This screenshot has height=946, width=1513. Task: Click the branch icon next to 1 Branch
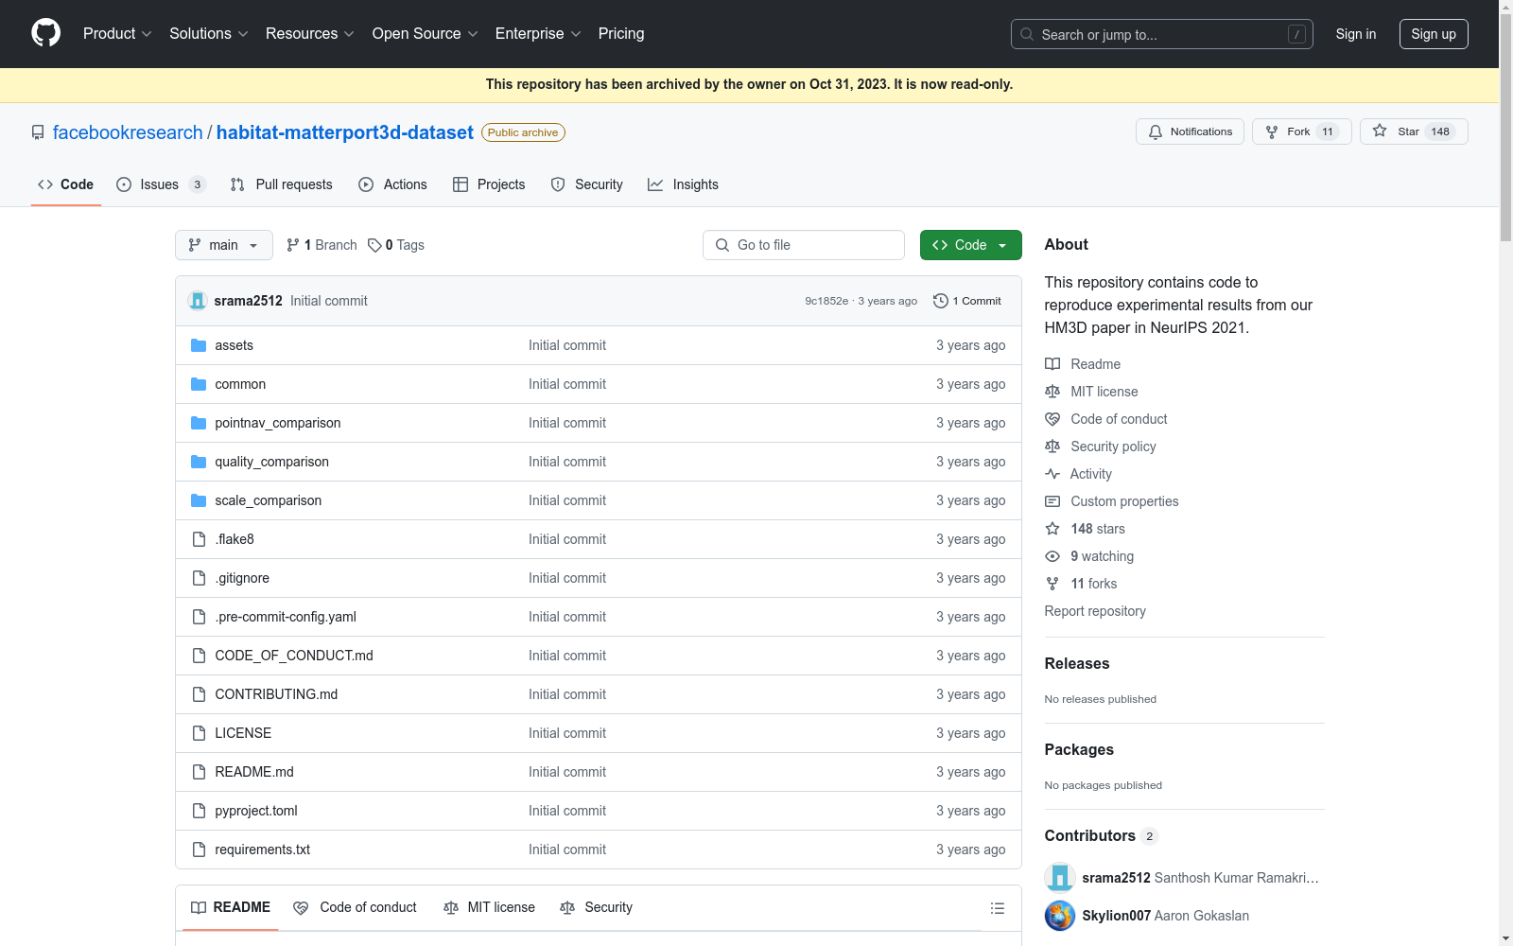(293, 245)
